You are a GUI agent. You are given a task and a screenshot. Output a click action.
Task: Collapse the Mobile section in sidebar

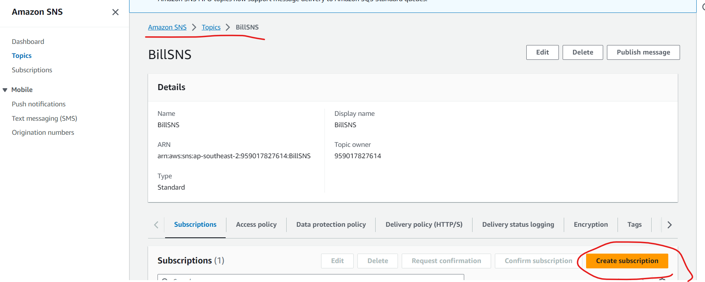[x=5, y=90]
